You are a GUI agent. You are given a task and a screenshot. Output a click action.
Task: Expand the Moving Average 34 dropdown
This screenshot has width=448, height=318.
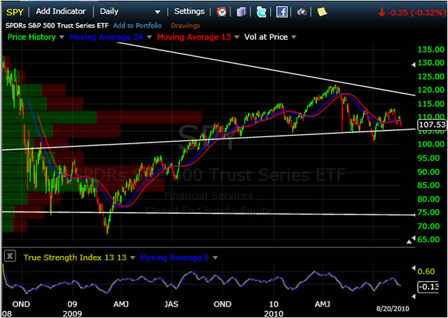pos(148,38)
